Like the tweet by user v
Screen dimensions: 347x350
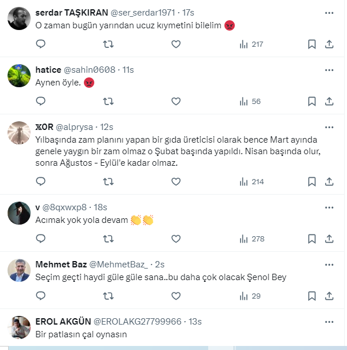tap(176, 239)
